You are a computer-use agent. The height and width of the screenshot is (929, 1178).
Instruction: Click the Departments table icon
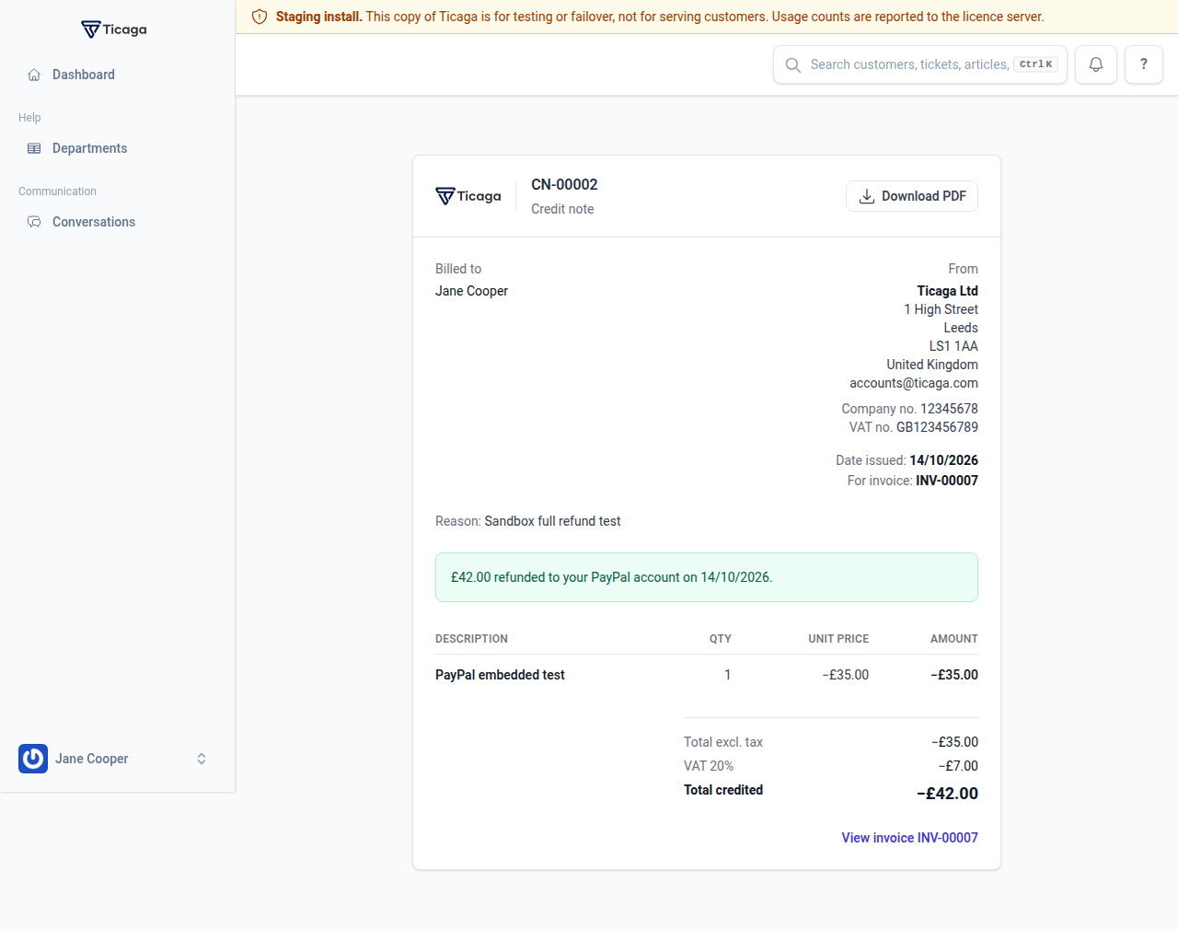pos(34,148)
